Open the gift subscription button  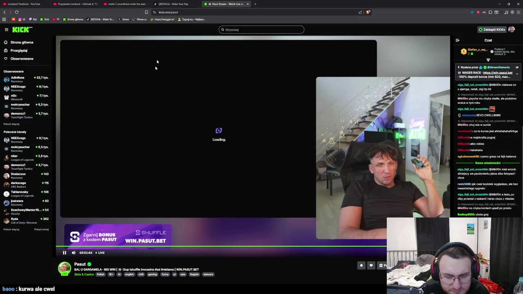382,265
